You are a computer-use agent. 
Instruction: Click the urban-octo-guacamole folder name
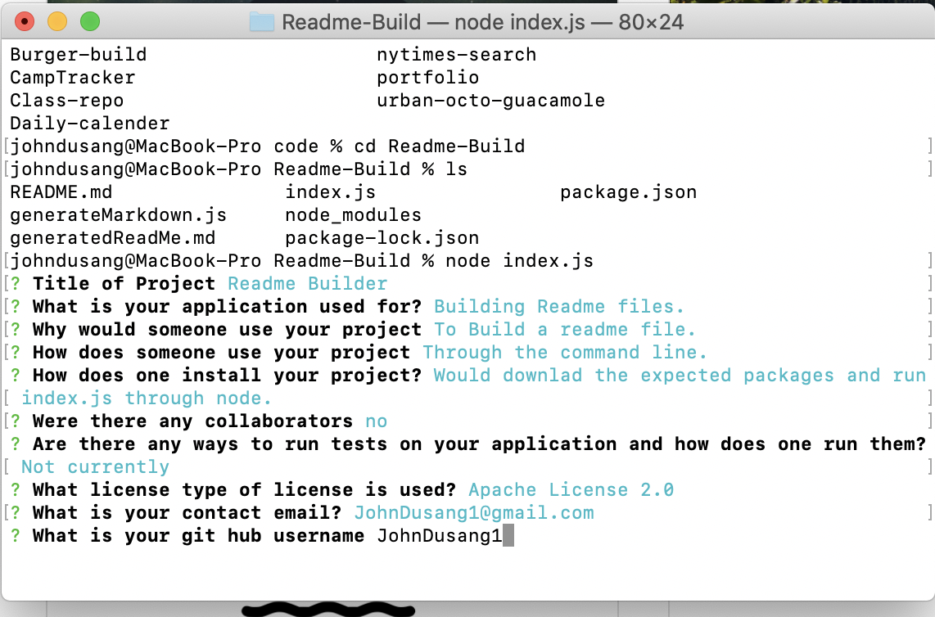coord(490,101)
